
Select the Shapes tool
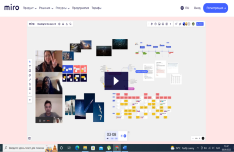tap(30, 75)
